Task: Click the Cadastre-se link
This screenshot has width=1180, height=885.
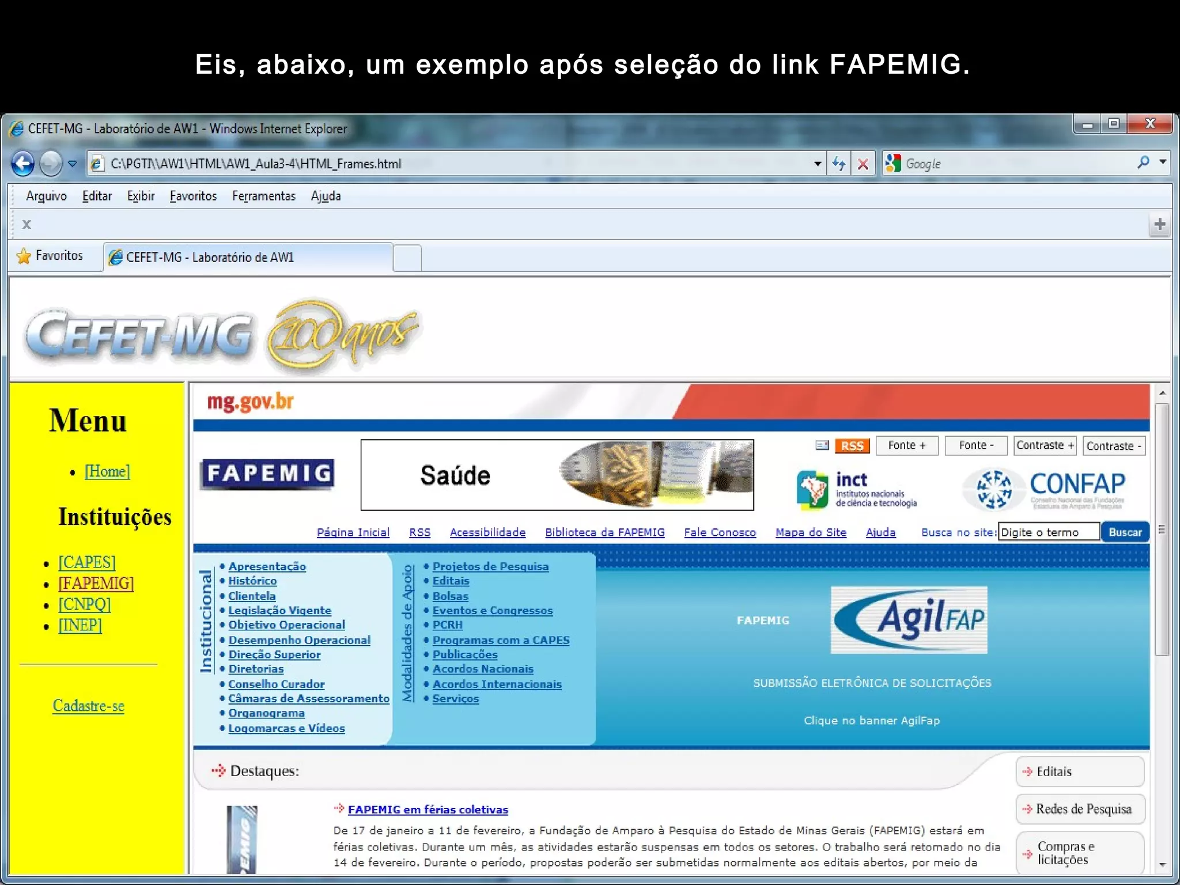Action: click(x=89, y=706)
